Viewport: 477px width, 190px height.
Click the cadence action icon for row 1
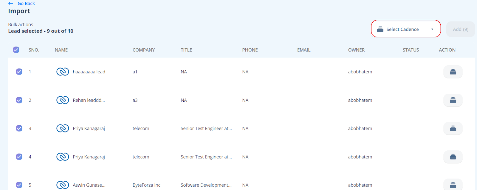(453, 72)
